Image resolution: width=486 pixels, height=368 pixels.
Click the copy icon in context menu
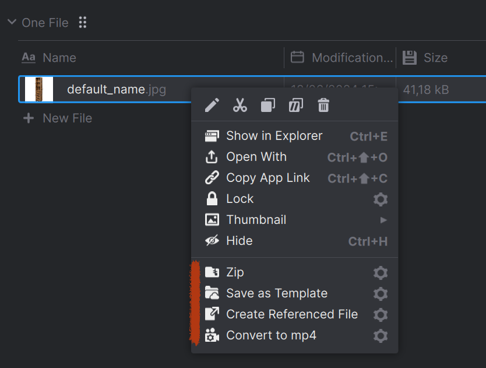point(267,106)
